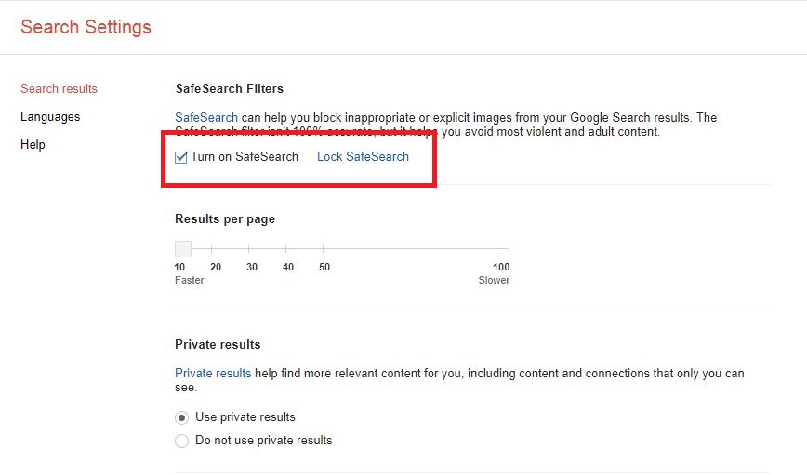Screen dimensions: 807x475
Task: Click the Use private results label
Action: tap(245, 417)
